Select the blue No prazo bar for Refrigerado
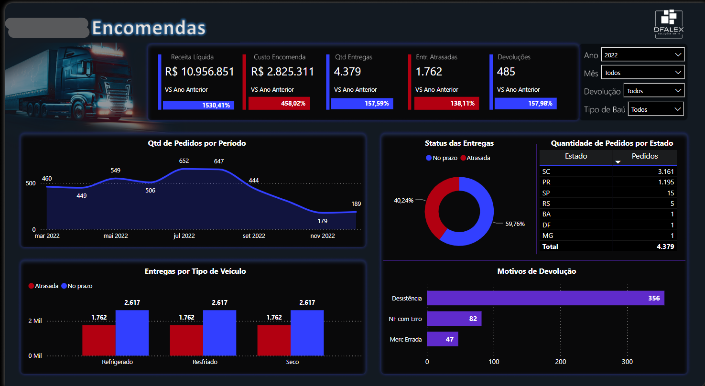 [x=132, y=333]
